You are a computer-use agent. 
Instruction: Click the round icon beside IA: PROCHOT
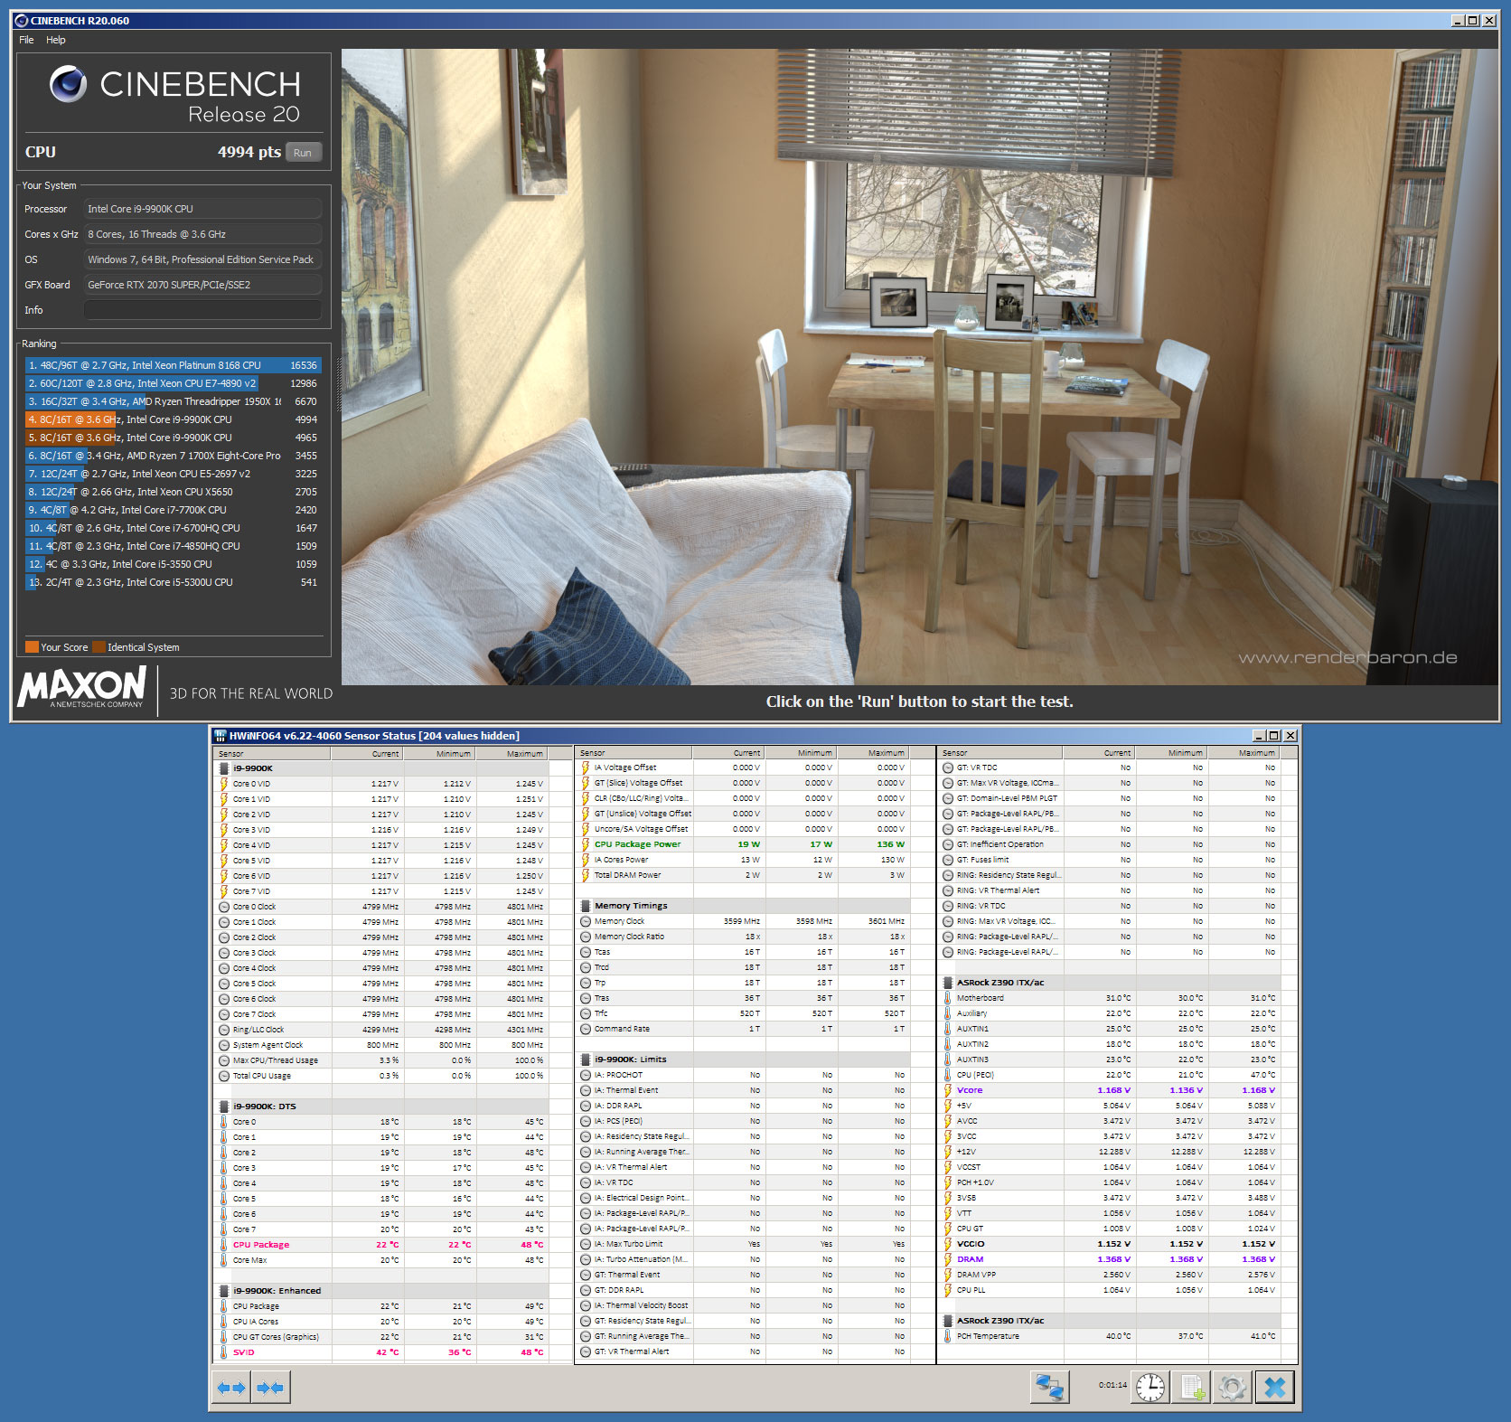click(x=586, y=1075)
